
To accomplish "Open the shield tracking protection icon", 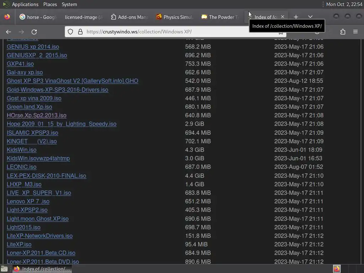I will tap(70, 32).
